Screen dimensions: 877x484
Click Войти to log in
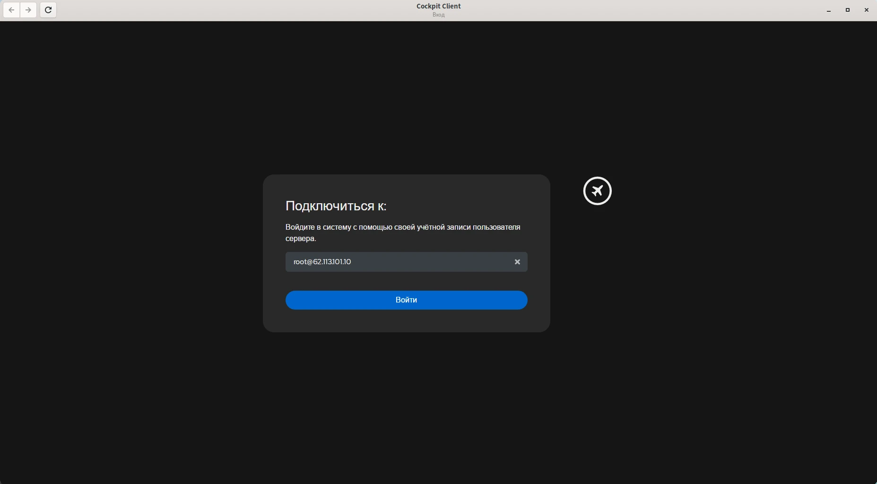click(x=406, y=300)
